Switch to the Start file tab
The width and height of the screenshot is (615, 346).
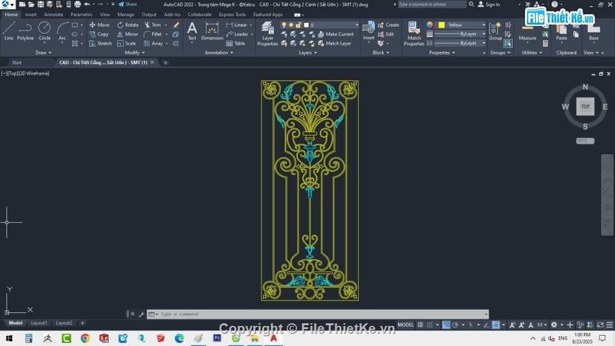tap(17, 62)
